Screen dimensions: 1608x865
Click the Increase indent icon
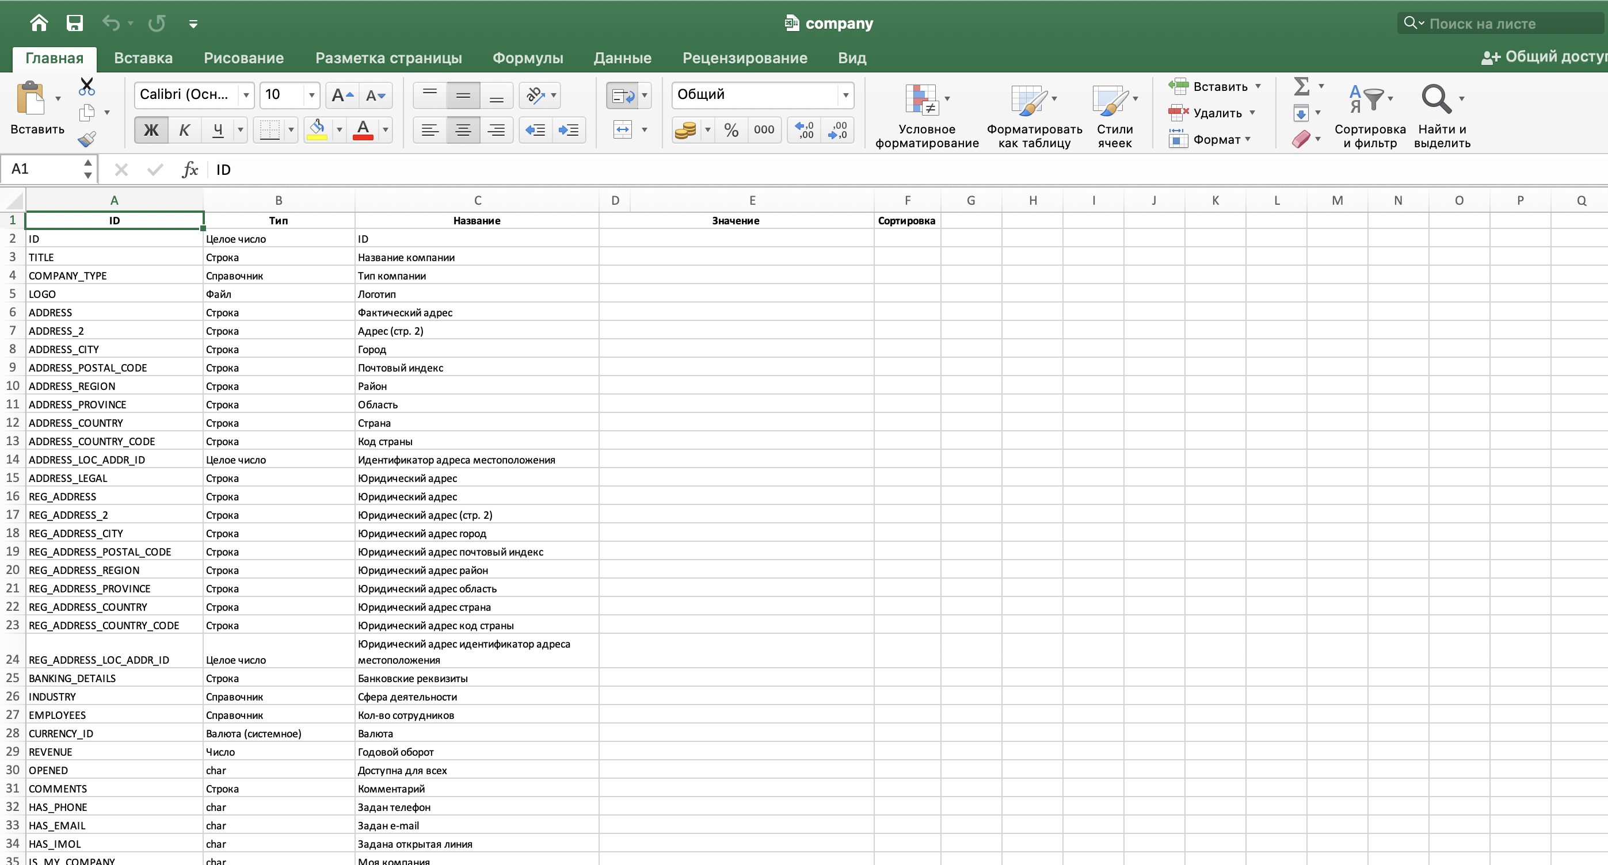[x=568, y=130]
